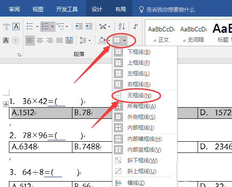
Task: Open the borders dropdown arrow
Action: point(124,40)
